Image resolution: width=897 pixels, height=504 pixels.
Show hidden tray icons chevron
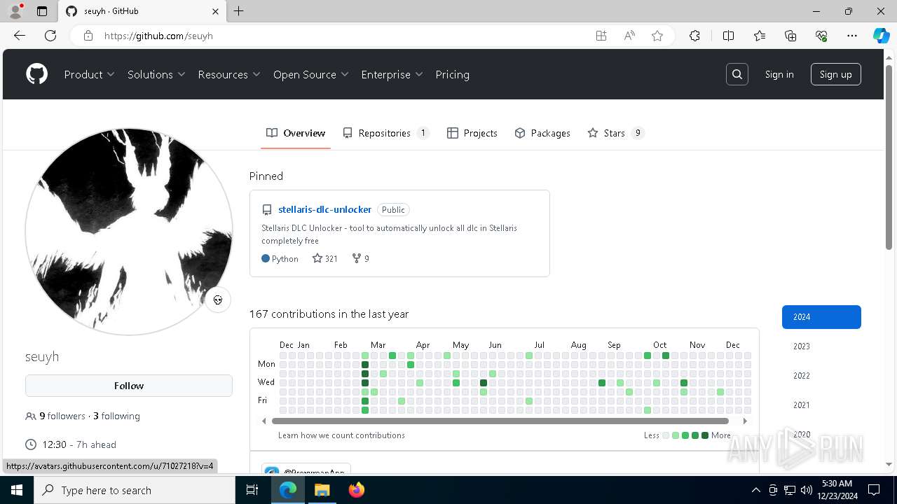click(x=755, y=490)
